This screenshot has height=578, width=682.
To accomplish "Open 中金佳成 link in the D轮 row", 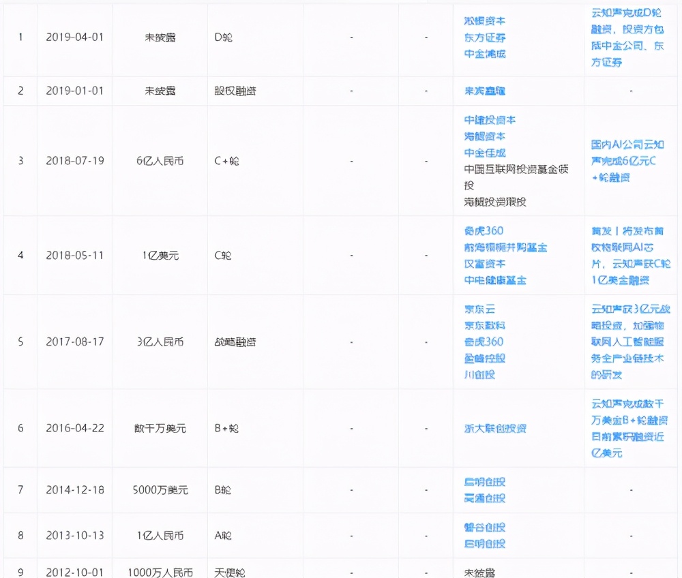I will (x=484, y=54).
